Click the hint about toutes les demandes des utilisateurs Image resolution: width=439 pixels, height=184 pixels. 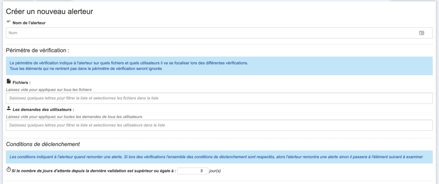pos(74,117)
